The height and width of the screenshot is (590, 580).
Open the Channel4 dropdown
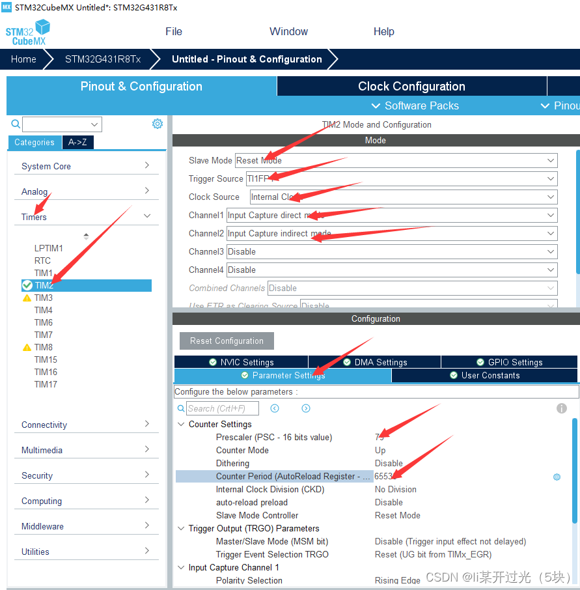click(392, 270)
